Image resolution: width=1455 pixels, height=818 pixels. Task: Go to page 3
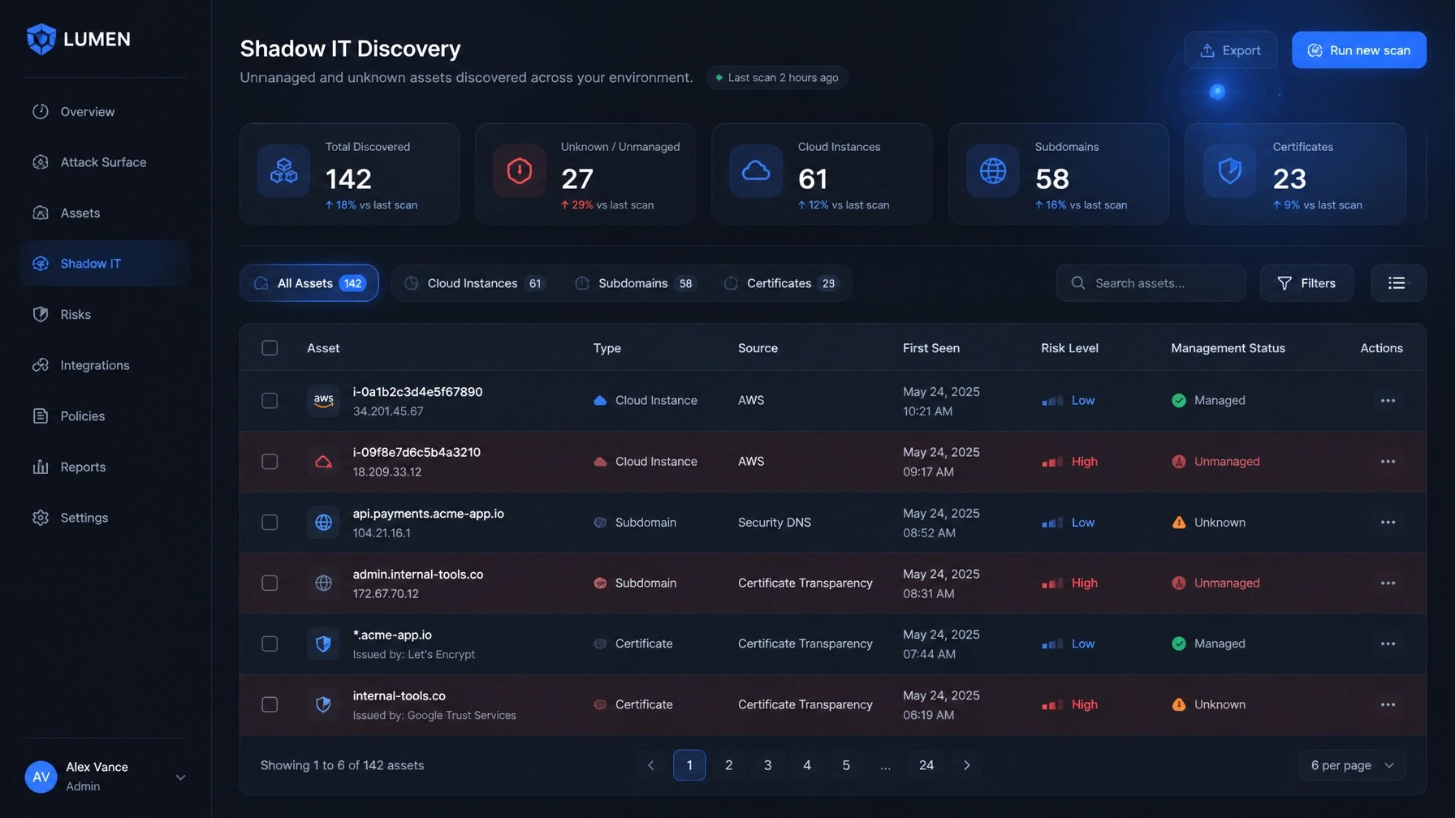coord(767,765)
